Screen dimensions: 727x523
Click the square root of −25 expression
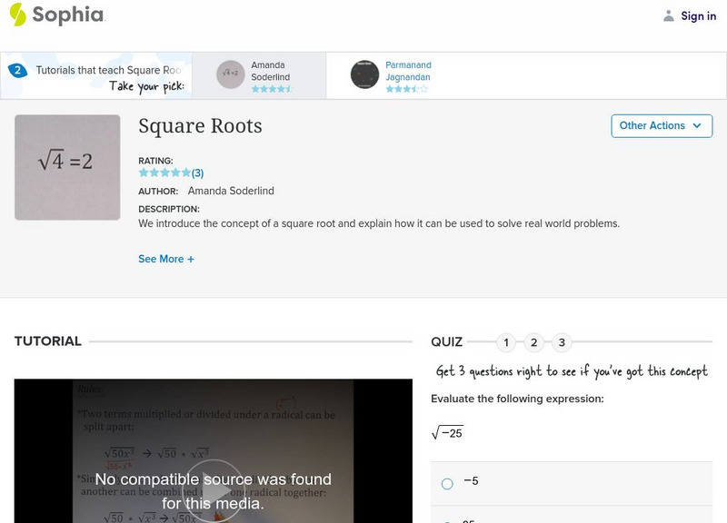pyautogui.click(x=447, y=433)
